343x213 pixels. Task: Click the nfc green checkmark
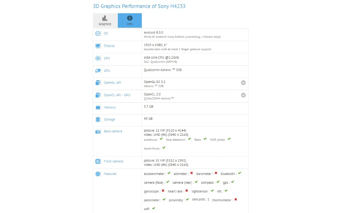click(226, 191)
